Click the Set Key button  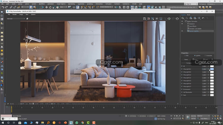[x=193, y=118]
